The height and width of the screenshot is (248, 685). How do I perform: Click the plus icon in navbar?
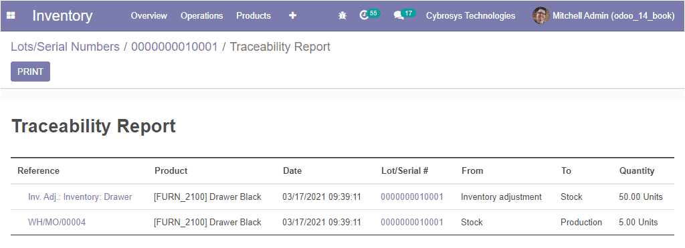click(293, 16)
